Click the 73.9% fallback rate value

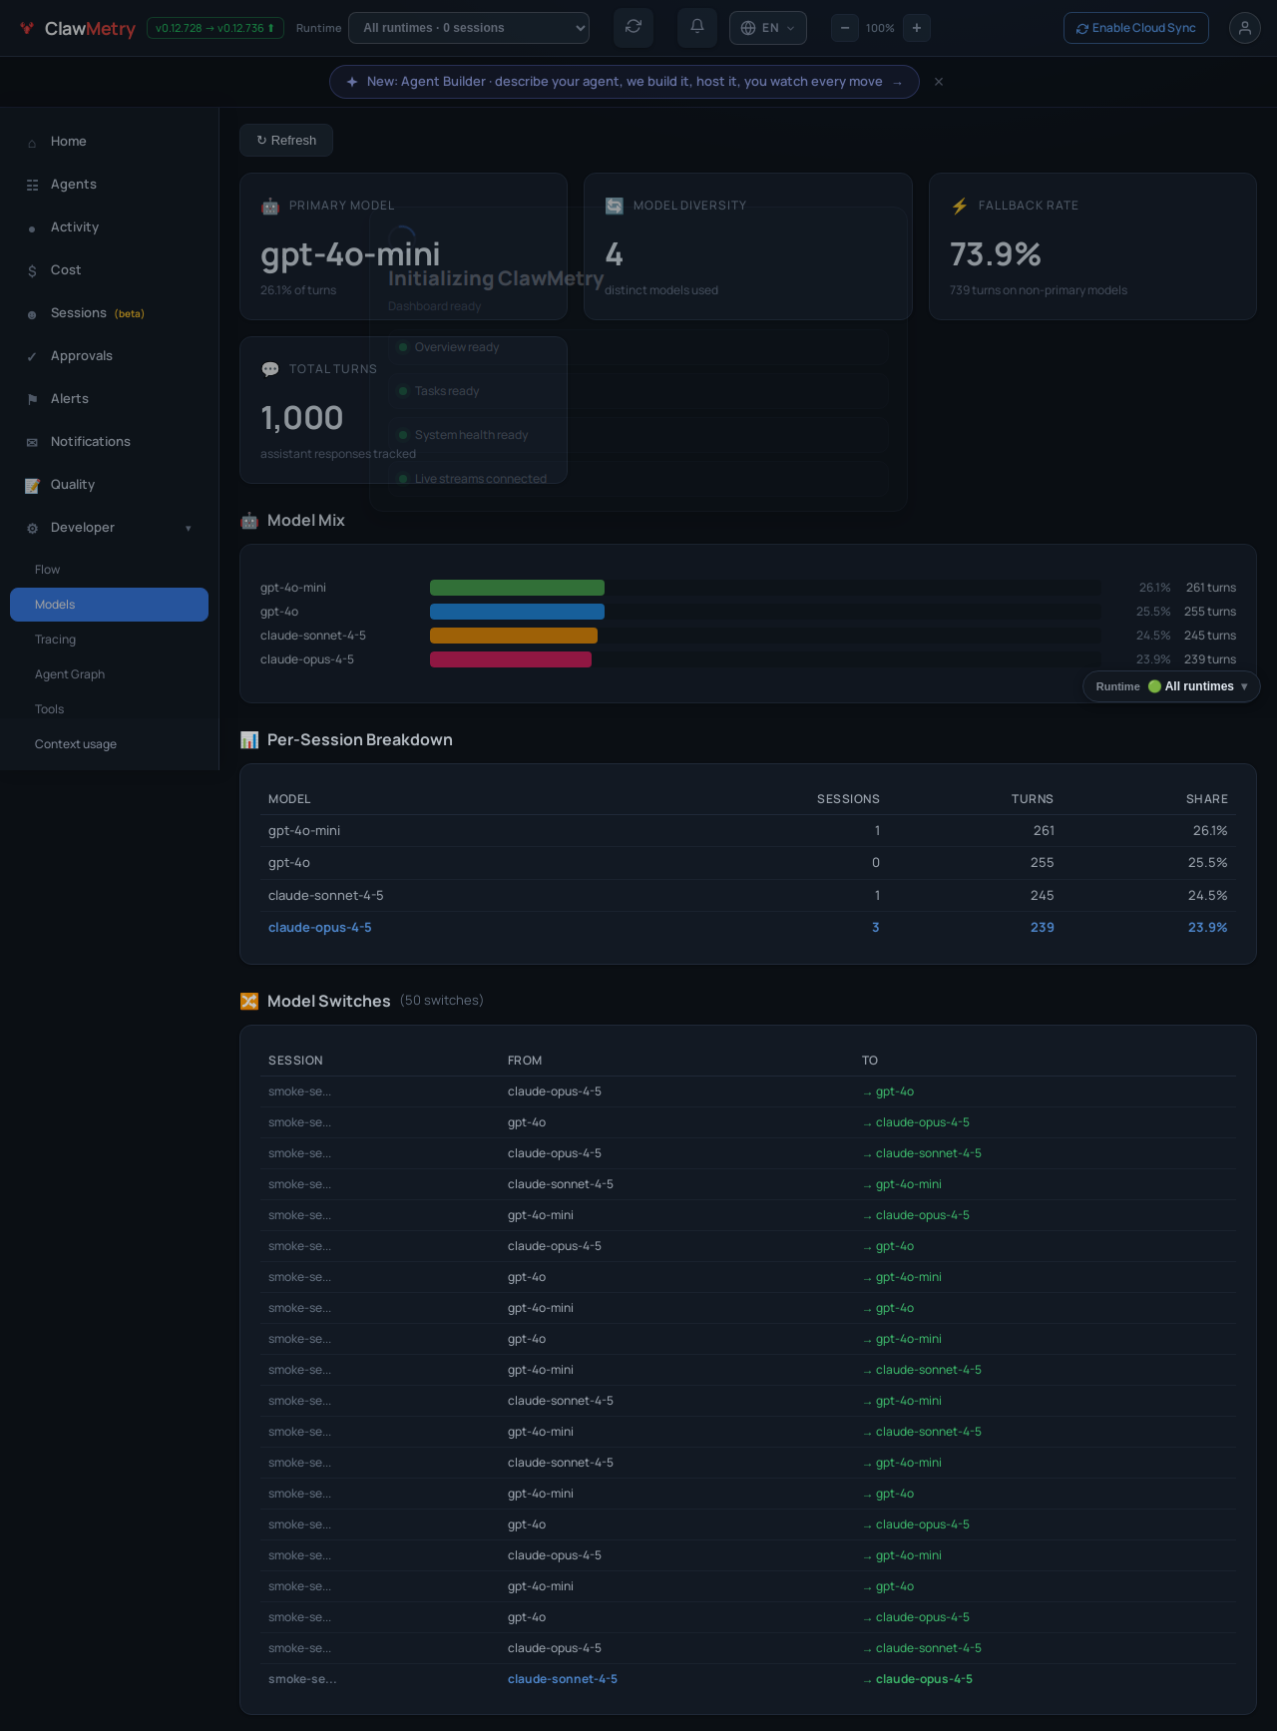click(x=996, y=255)
